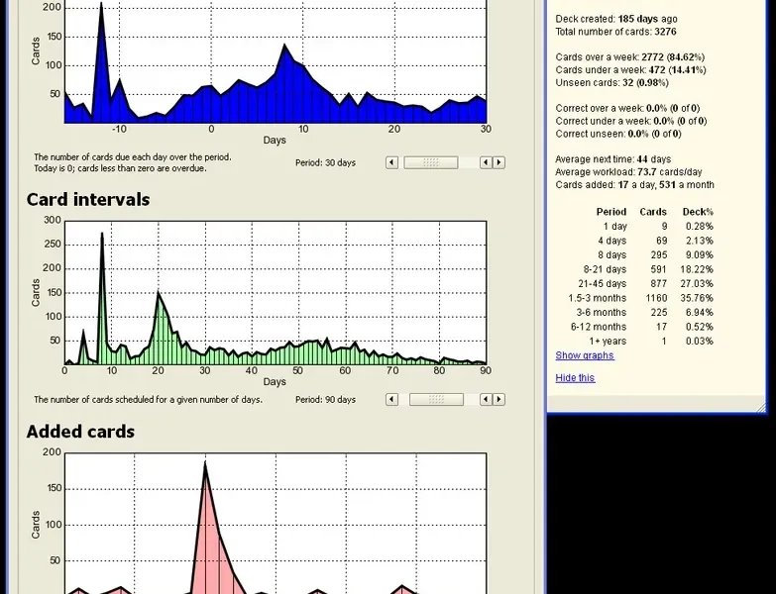776x594 pixels.
Task: Click the blue due-cards chart area
Action: point(276,61)
